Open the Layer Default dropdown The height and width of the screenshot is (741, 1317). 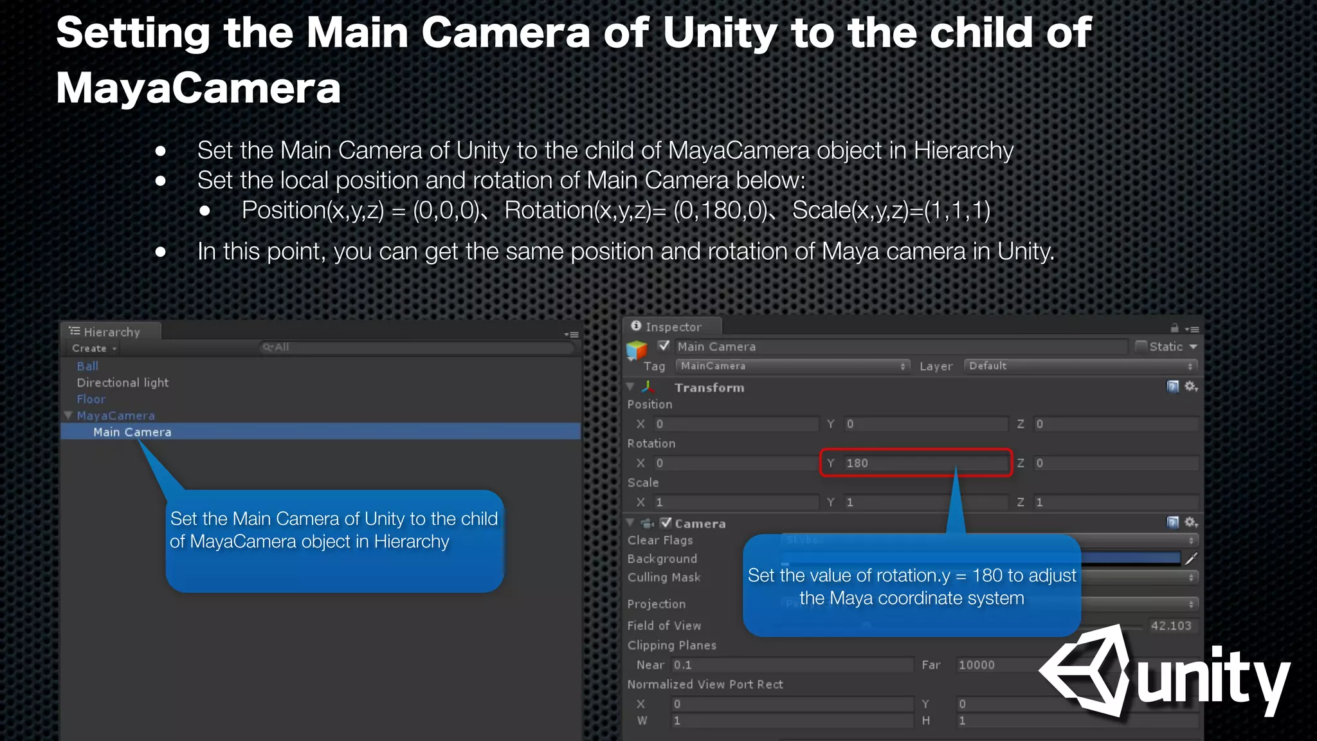(1080, 366)
